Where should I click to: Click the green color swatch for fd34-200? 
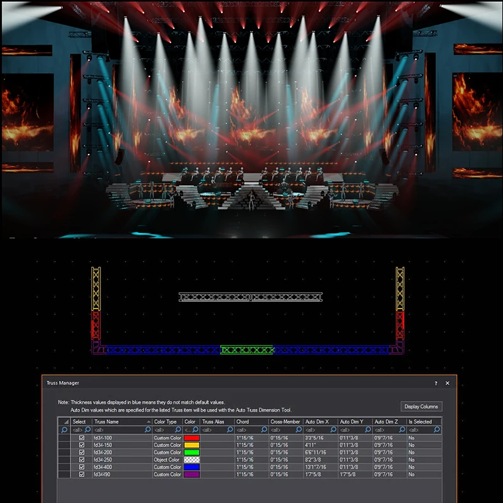[x=192, y=452]
